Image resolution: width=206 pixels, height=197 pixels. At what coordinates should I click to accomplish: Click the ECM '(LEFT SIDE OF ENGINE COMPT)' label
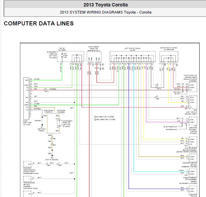191,112
